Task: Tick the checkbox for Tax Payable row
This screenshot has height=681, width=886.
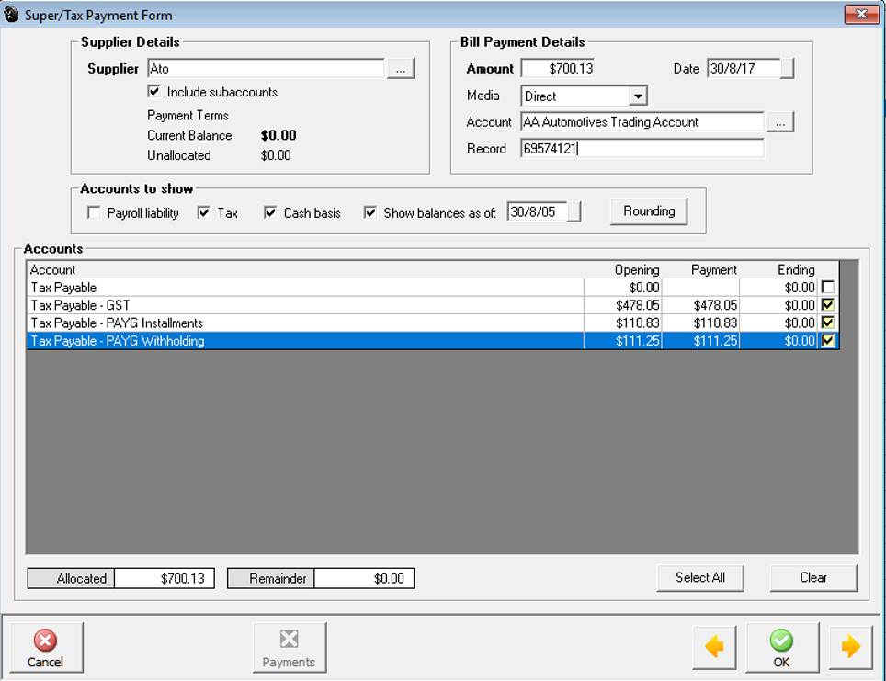Action: [x=828, y=288]
